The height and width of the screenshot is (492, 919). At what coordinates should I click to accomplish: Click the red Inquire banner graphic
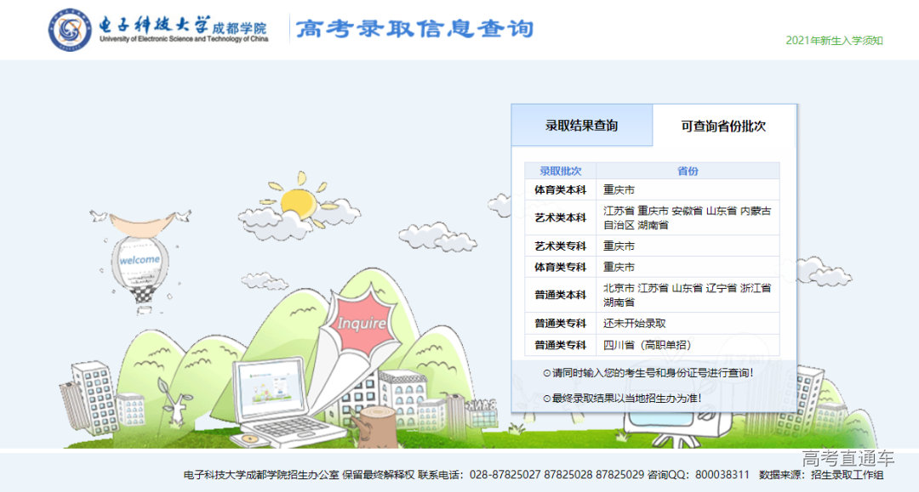pos(361,322)
